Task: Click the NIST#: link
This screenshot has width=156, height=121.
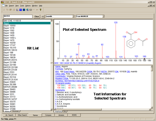Action: (104, 72)
